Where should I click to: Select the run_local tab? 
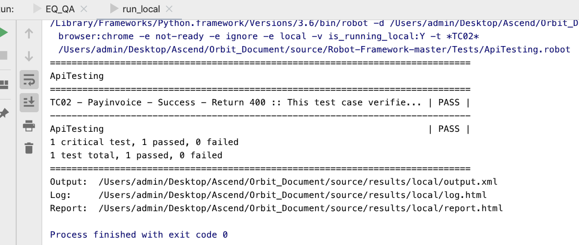click(x=141, y=9)
